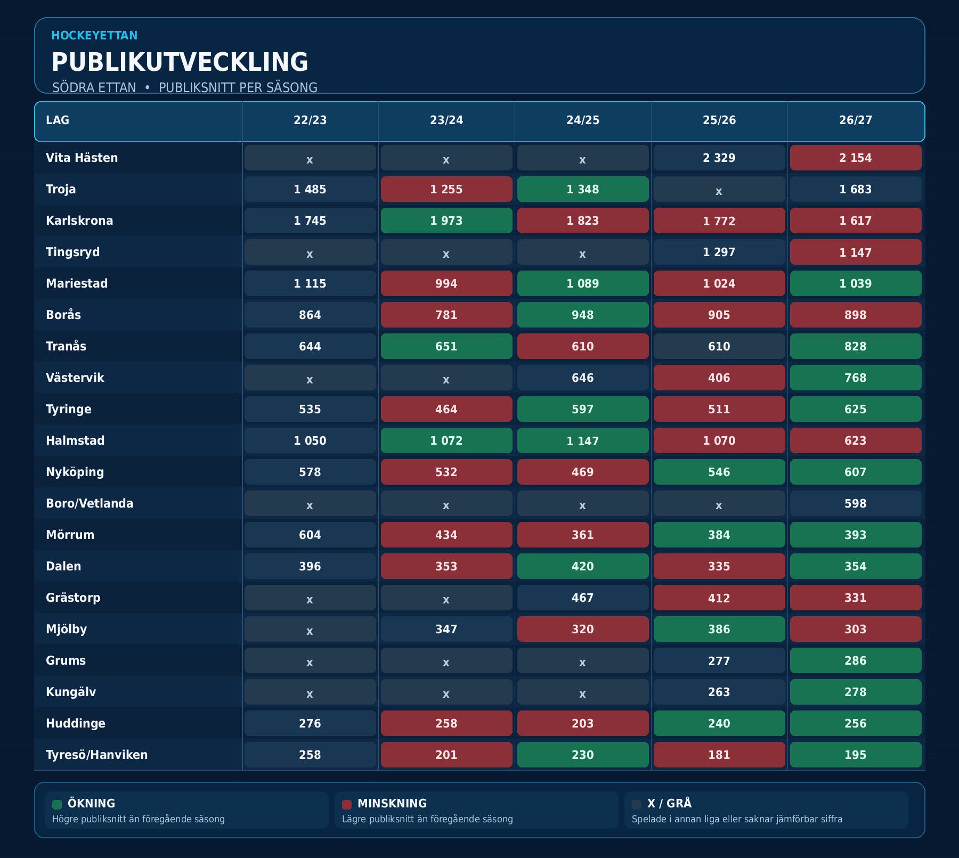Click Västervik's red 406 cell
This screenshot has width=959, height=858.
pos(719,378)
